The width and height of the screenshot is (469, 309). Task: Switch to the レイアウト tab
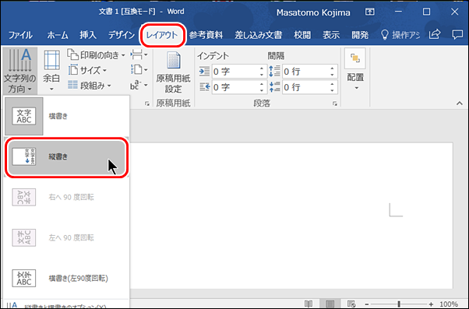pos(162,35)
